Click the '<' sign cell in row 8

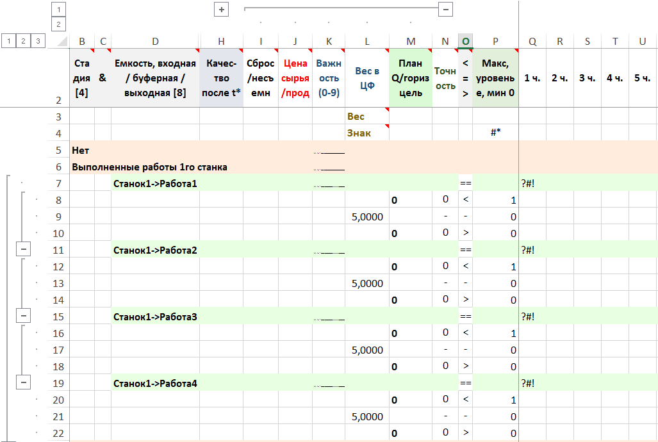tap(465, 200)
